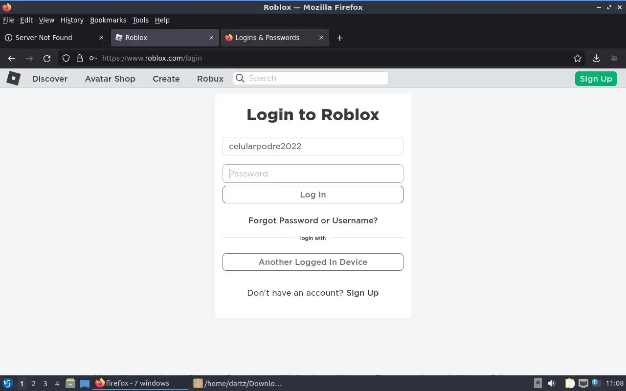This screenshot has width=626, height=391.
Task: Open the Edit menu
Action: click(26, 20)
